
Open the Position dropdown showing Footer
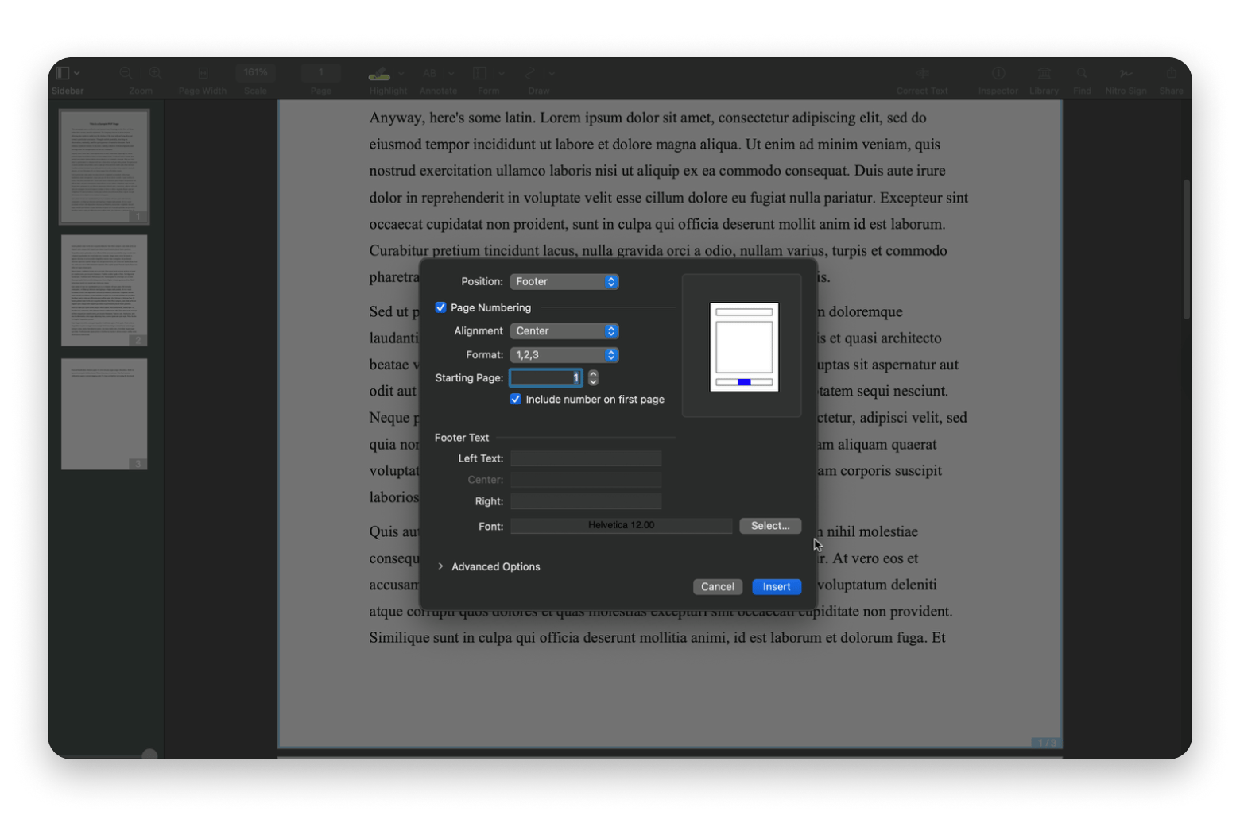(564, 281)
